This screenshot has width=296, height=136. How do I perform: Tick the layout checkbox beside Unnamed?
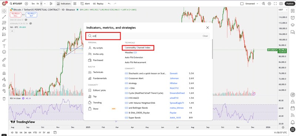tap(242, 4)
